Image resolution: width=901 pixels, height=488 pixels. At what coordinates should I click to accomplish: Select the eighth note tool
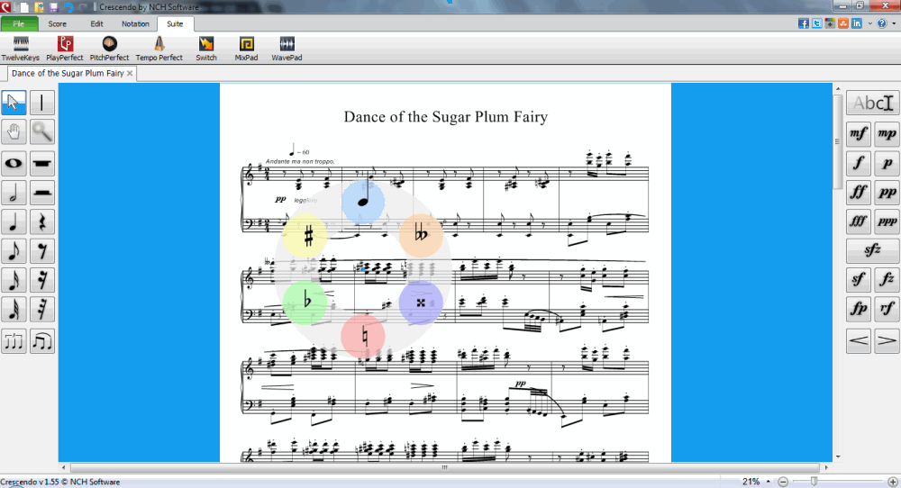point(14,251)
